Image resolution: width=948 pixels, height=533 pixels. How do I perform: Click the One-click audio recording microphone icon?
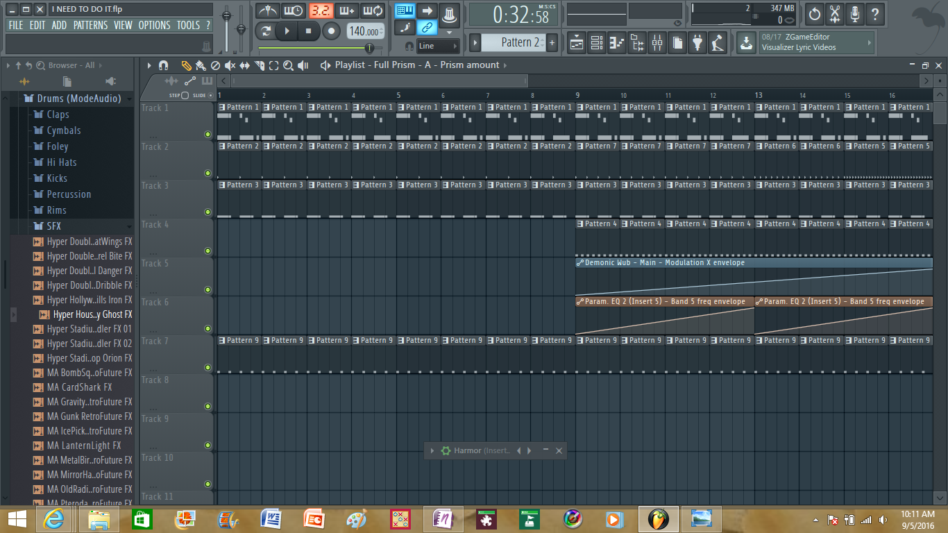click(x=855, y=13)
